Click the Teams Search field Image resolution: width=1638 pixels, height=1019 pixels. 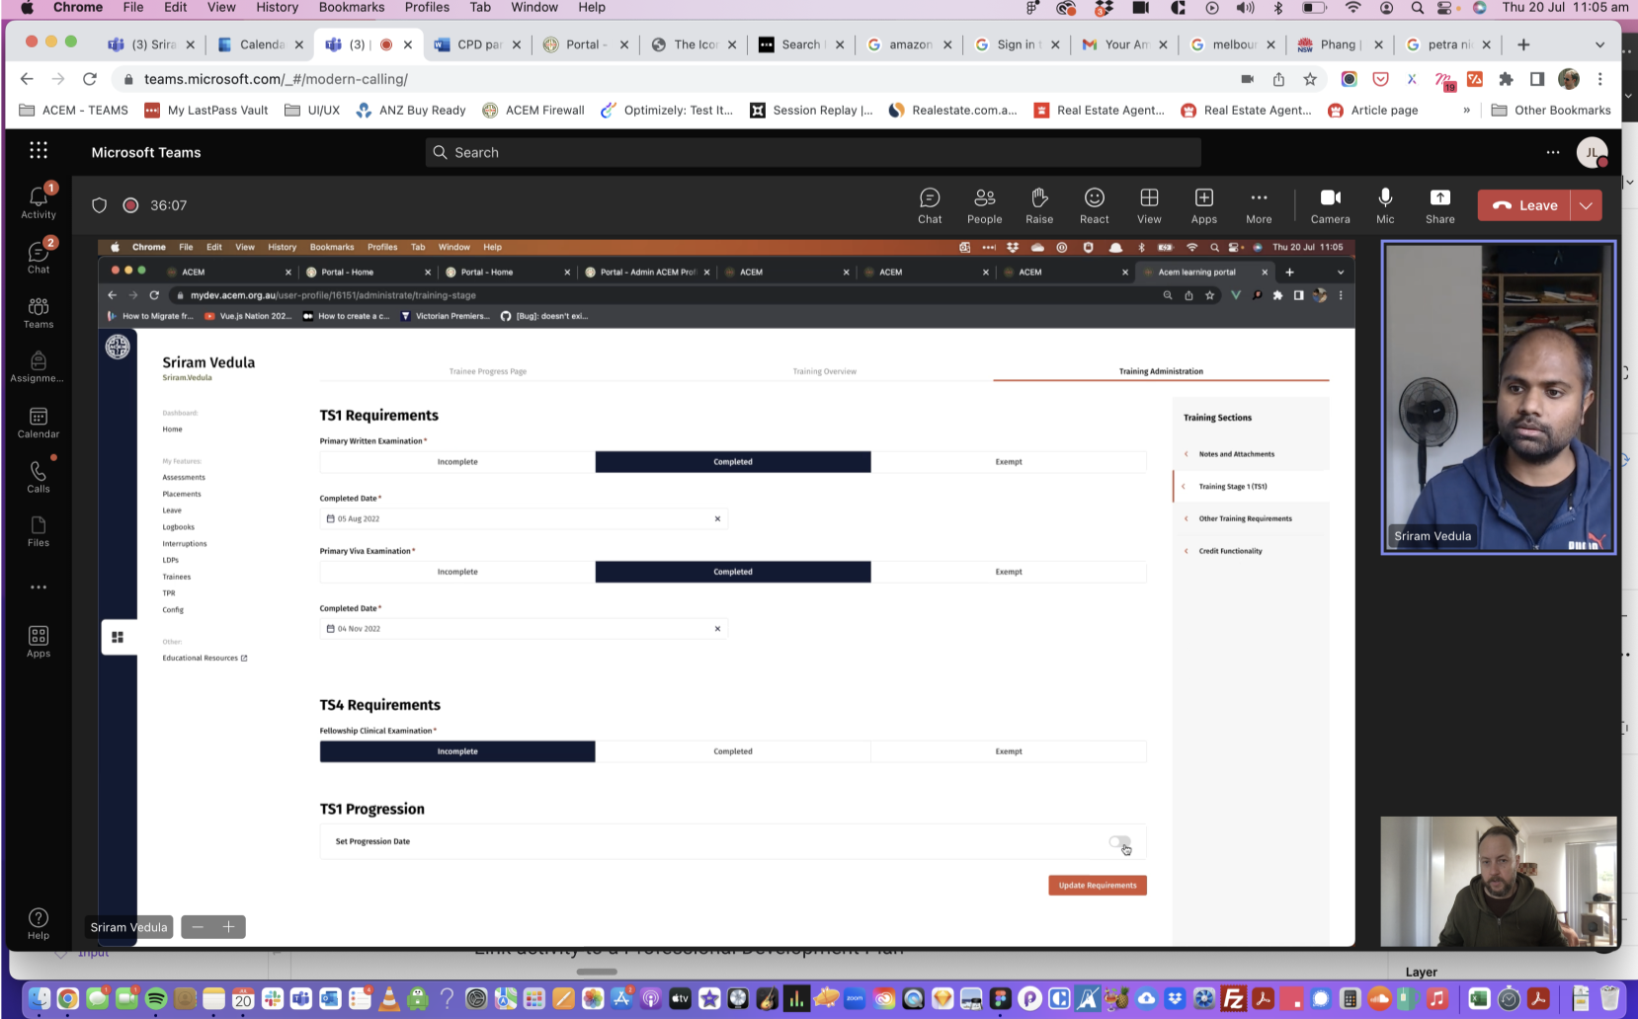pos(813,152)
